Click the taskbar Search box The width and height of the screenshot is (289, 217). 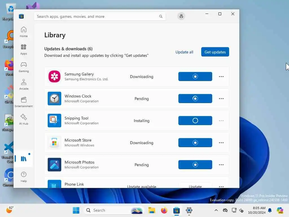click(114, 210)
